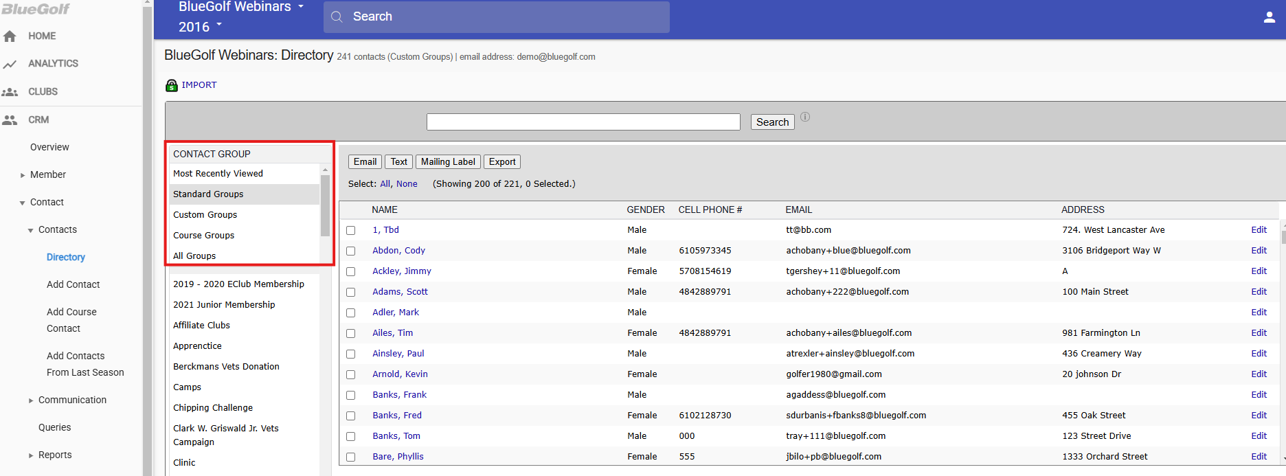The image size is (1286, 476).
Task: Collapse the Contacts subtree arrow
Action: click(31, 230)
